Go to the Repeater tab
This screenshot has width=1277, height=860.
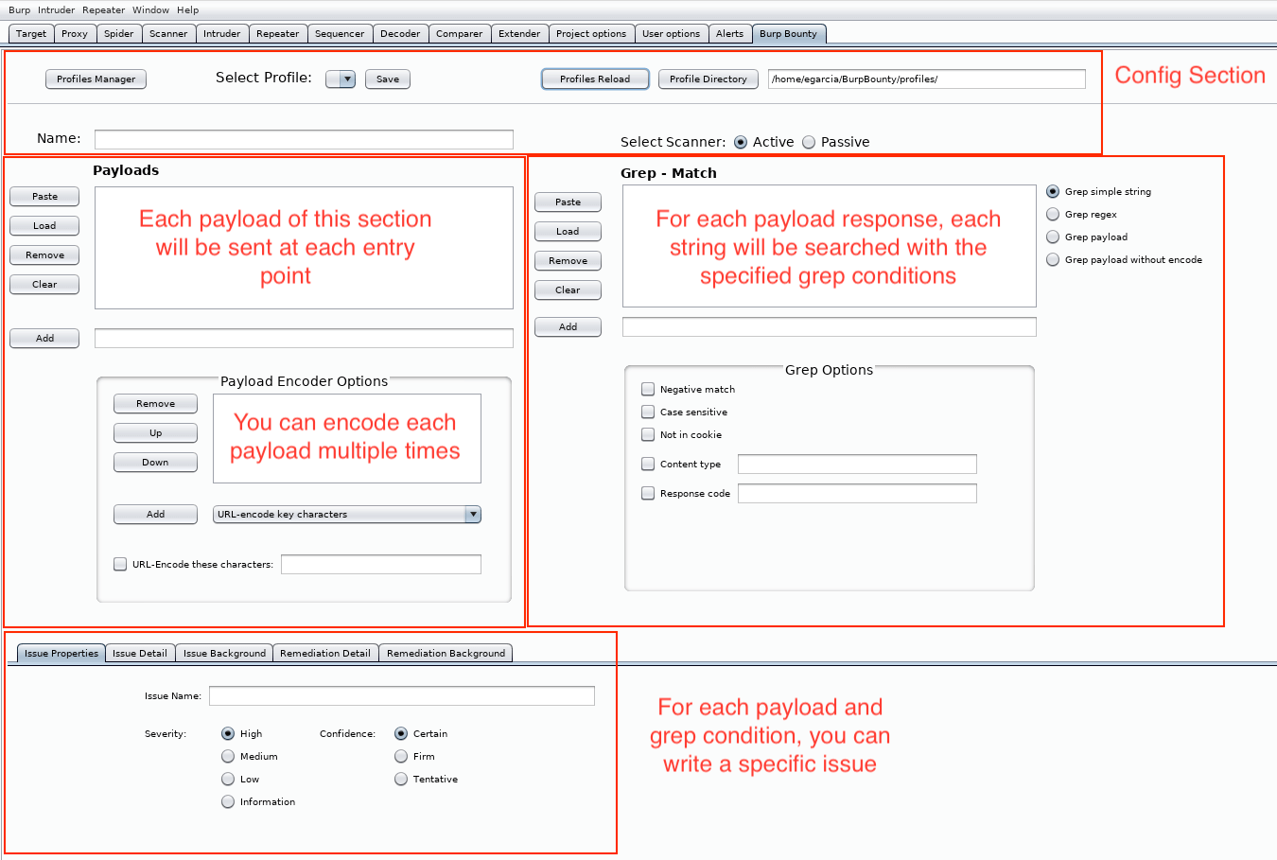pyautogui.click(x=277, y=33)
